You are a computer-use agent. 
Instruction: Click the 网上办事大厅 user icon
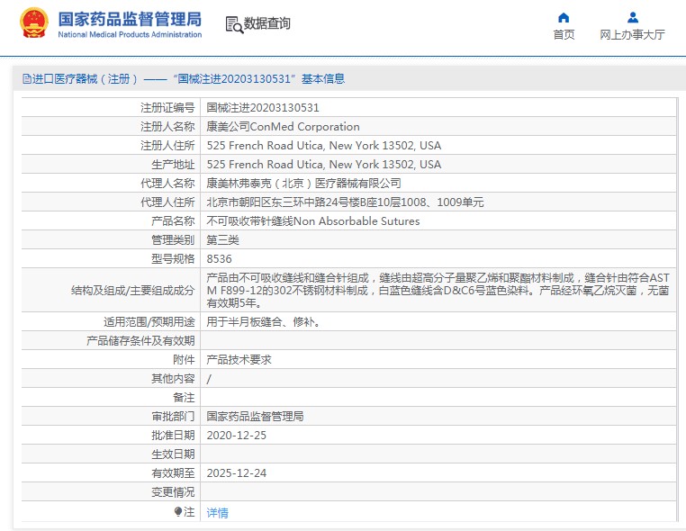point(633,17)
